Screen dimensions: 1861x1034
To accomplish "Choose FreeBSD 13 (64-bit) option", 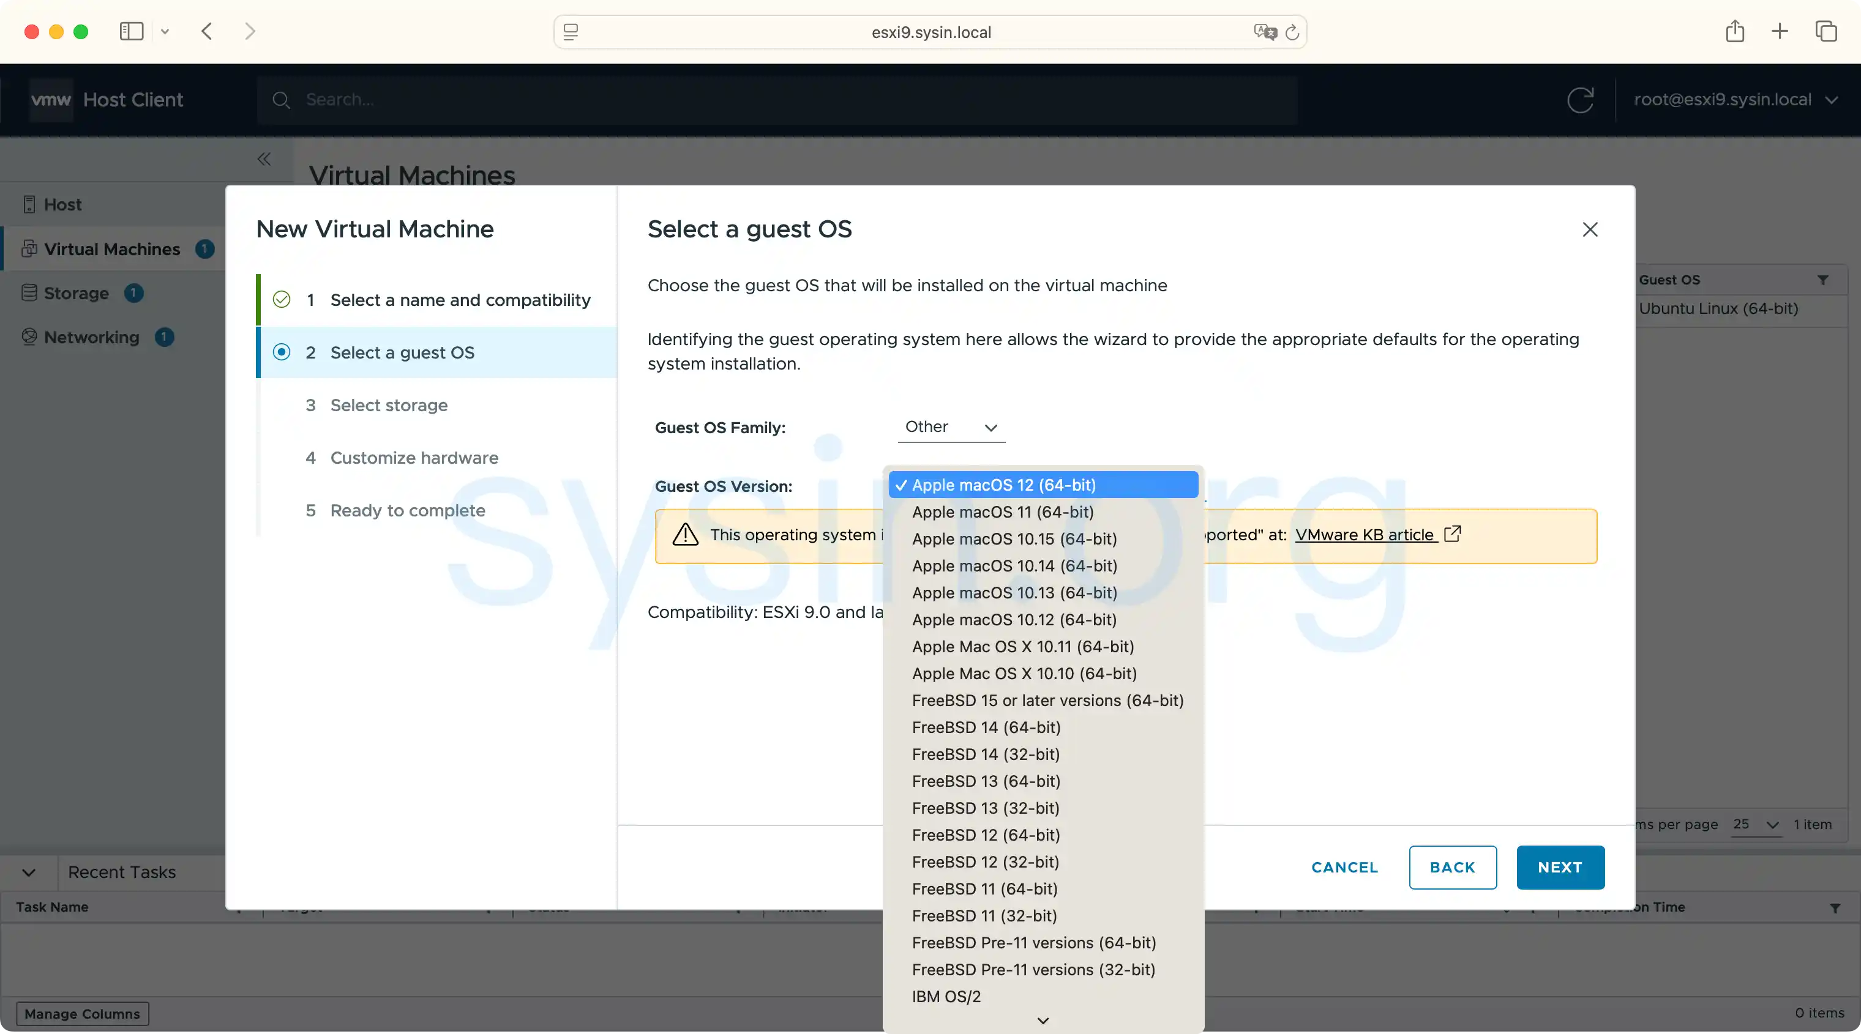I will [x=1043, y=781].
